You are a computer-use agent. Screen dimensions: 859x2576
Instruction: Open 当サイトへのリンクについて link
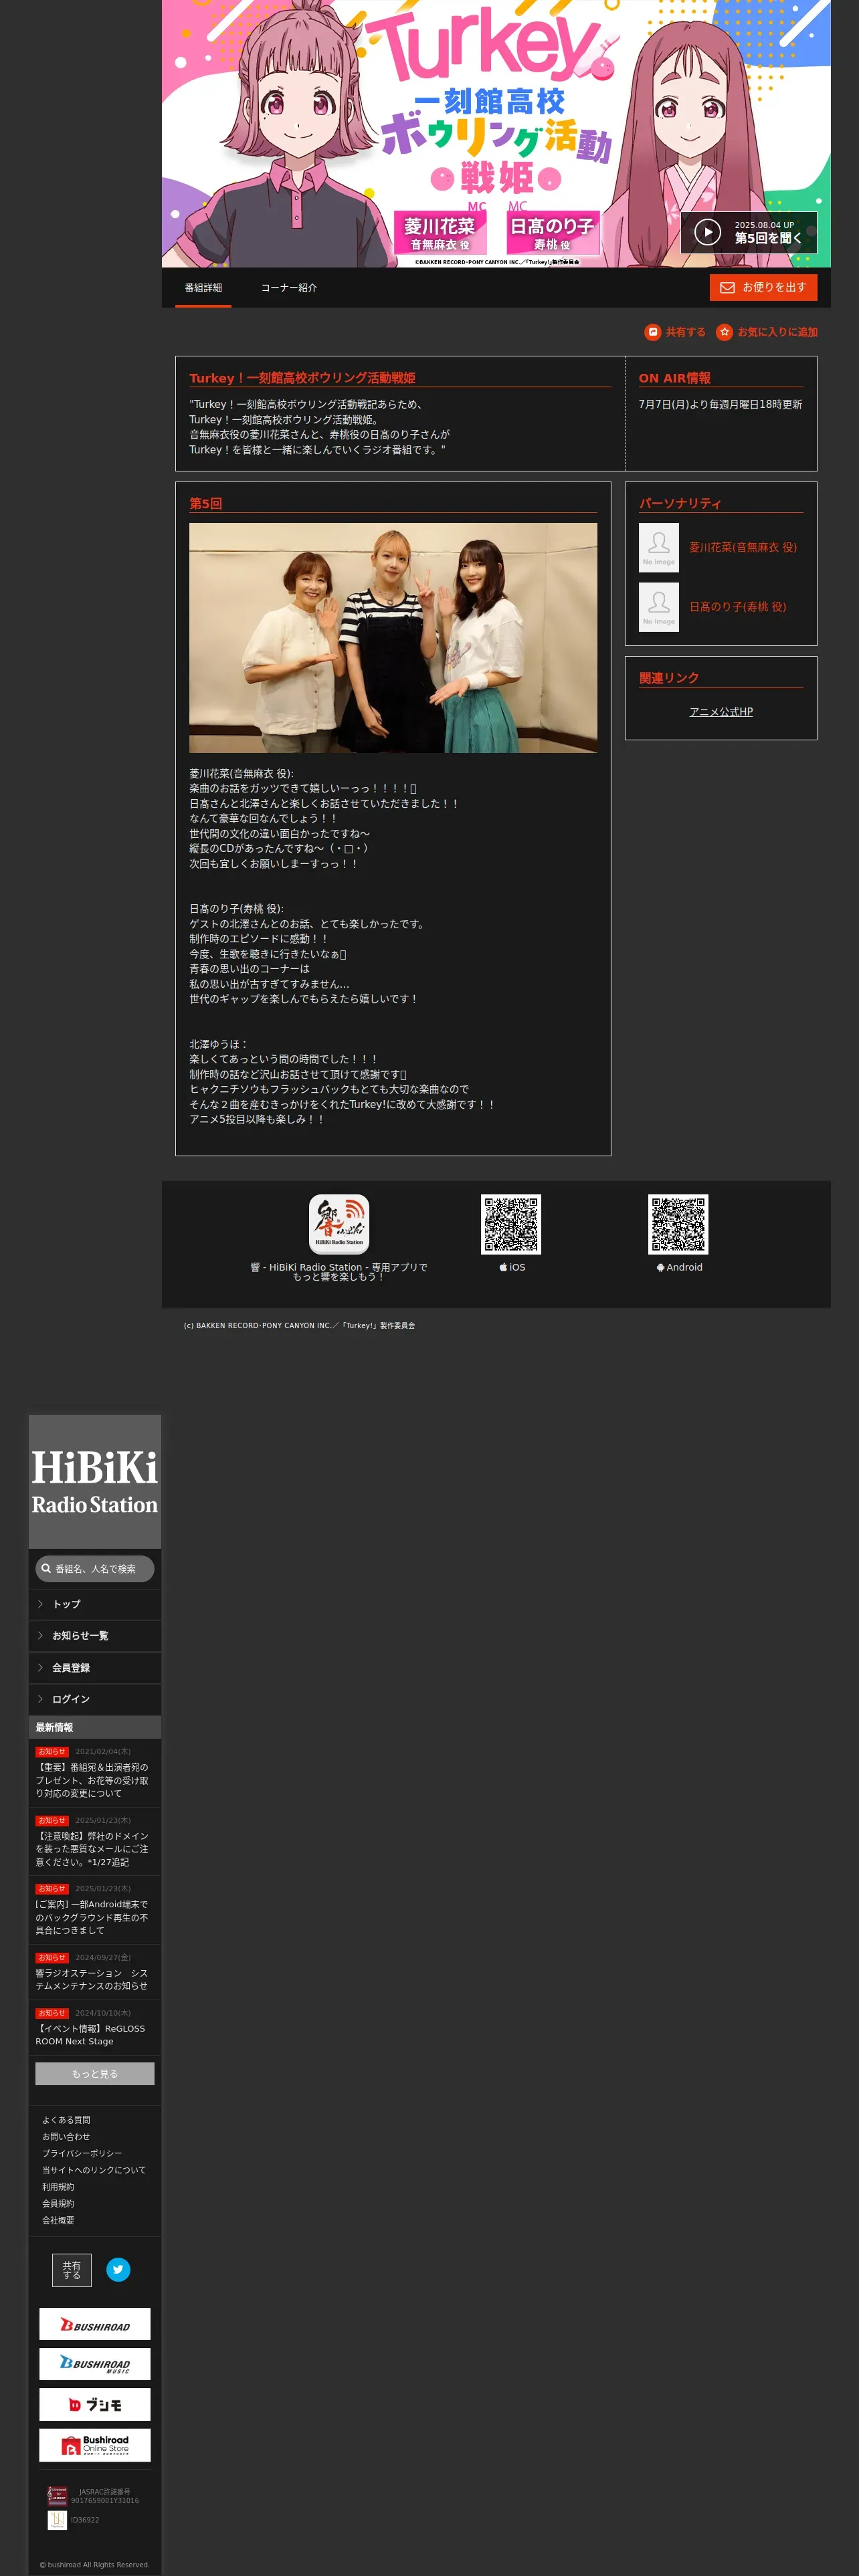[x=94, y=2170]
